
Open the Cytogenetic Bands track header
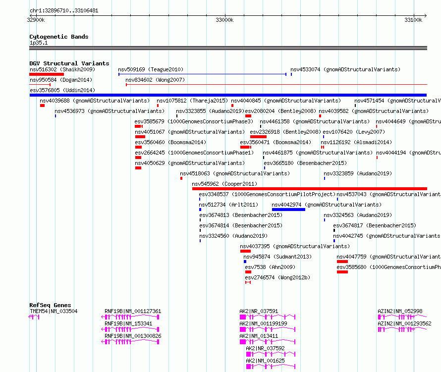click(59, 37)
